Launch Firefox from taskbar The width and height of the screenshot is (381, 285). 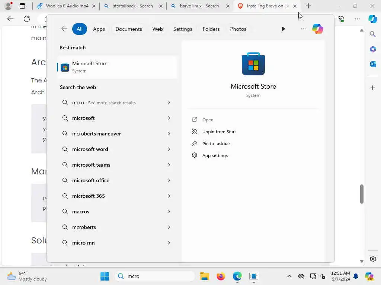(221, 276)
